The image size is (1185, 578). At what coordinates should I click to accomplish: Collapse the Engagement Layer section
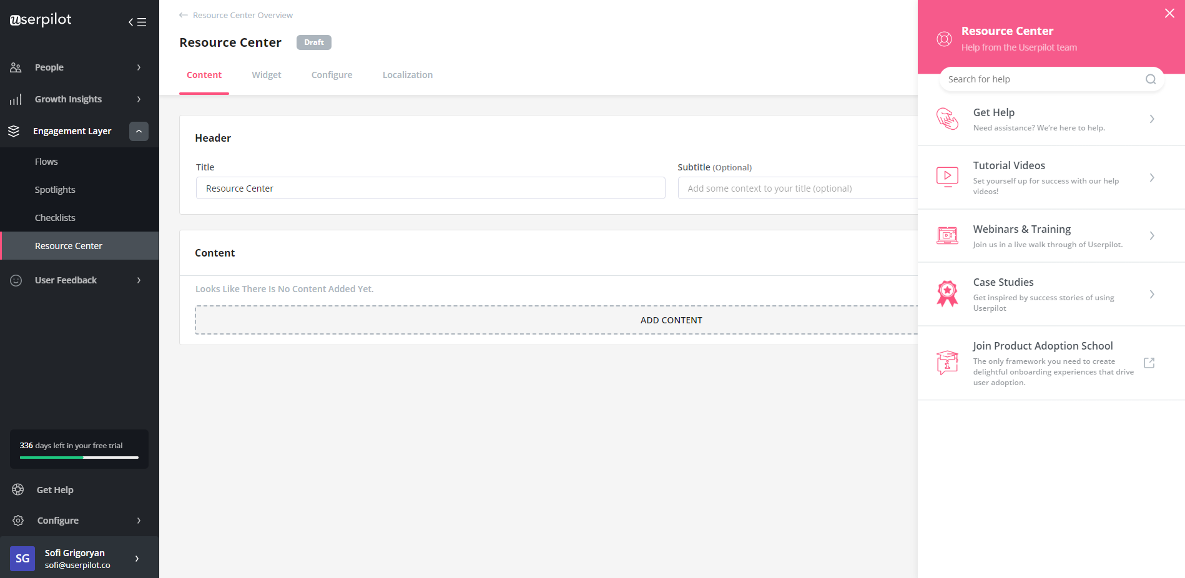tap(138, 131)
